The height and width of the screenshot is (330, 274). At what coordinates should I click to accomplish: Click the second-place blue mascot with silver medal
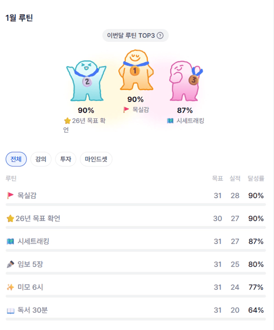86,81
